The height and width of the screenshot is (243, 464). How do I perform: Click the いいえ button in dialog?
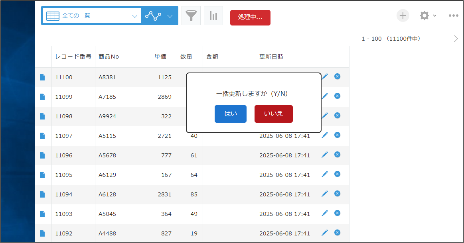pyautogui.click(x=273, y=114)
